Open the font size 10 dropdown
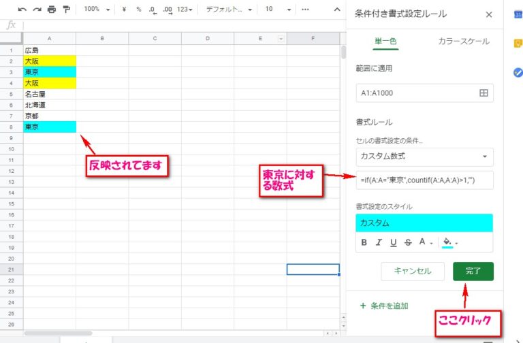 278,10
